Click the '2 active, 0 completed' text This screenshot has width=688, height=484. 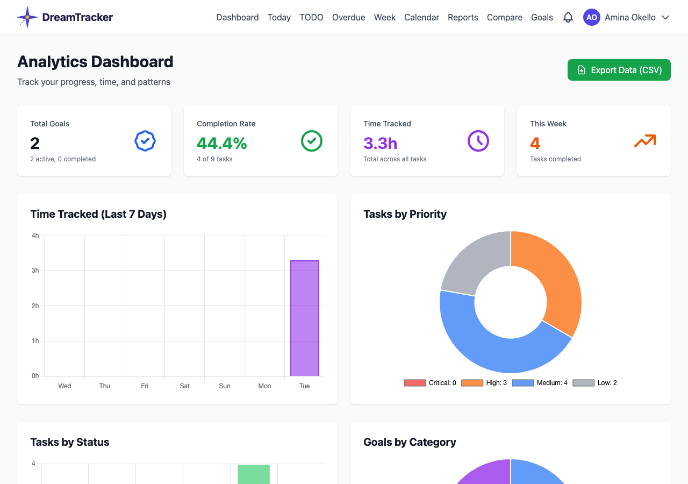pos(63,159)
